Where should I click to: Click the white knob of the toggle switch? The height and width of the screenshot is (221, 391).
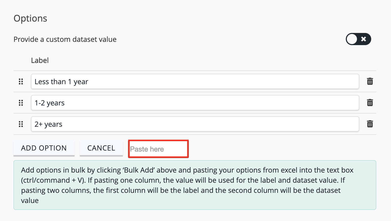point(352,39)
